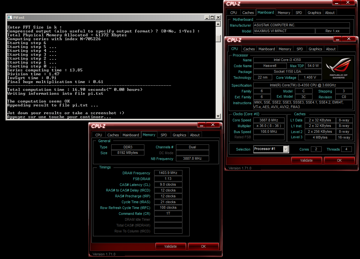Click Validate in the Memory window
The image size is (360, 259).
tap(171, 246)
